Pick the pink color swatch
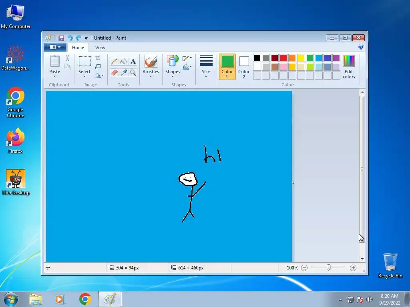Screen dimensions: 410x307 pyautogui.click(x=283, y=67)
